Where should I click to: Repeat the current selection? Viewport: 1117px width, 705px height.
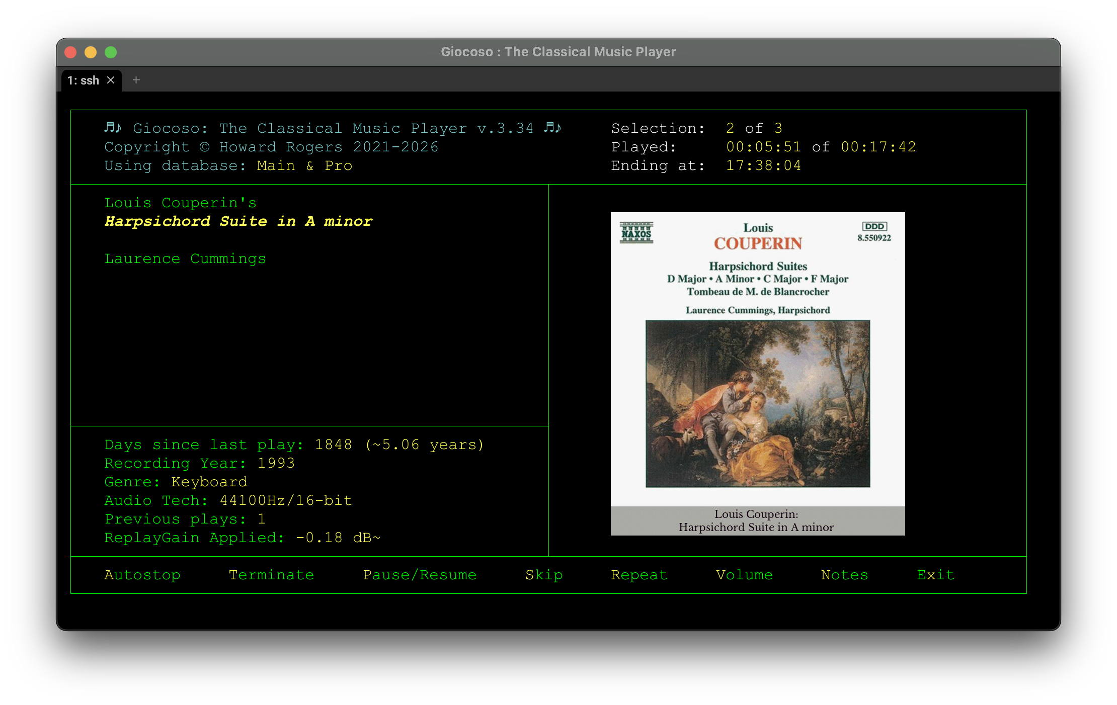[x=639, y=575]
